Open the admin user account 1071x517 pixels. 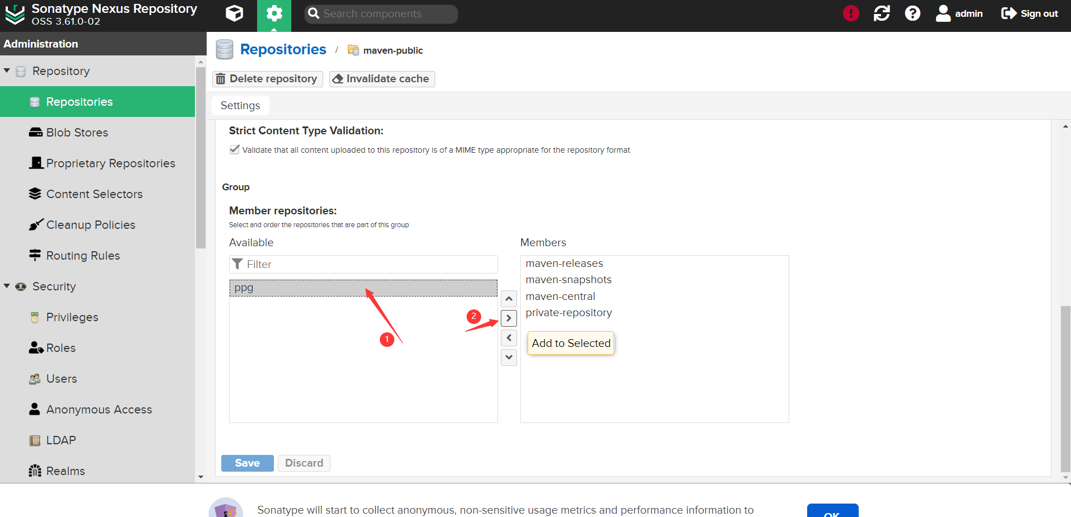pyautogui.click(x=959, y=13)
